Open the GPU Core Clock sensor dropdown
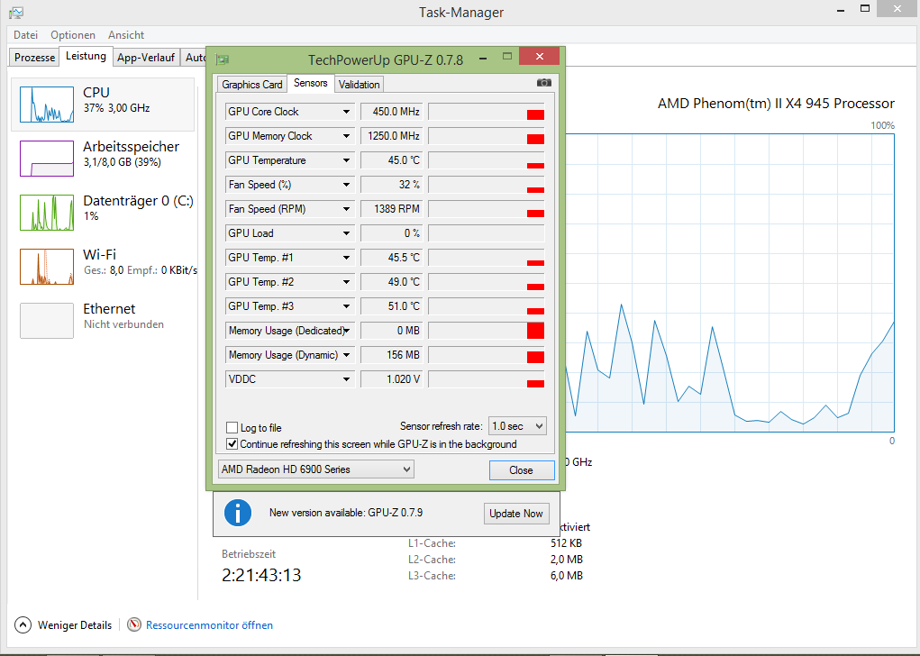This screenshot has height=656, width=920. [x=346, y=112]
